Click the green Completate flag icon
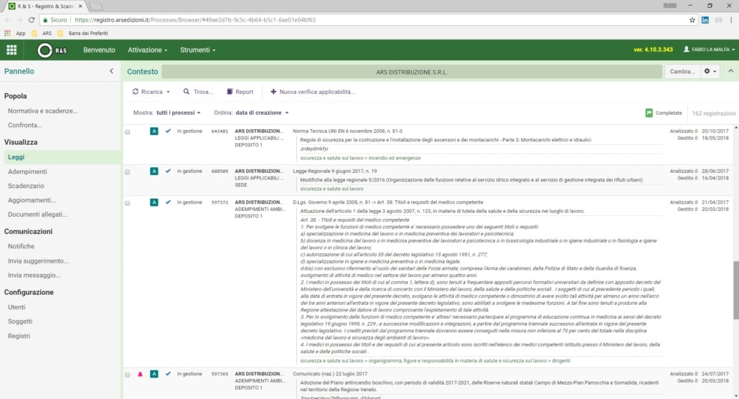The width and height of the screenshot is (739, 399). point(649,113)
